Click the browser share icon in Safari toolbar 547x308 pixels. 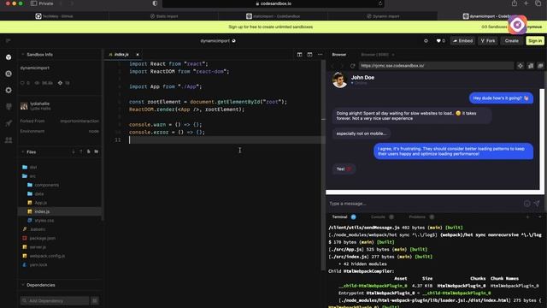click(x=515, y=3)
